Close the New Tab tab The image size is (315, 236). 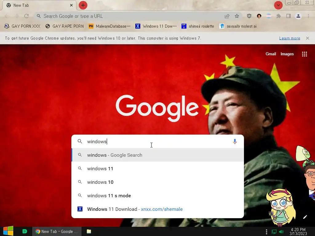click(x=71, y=6)
